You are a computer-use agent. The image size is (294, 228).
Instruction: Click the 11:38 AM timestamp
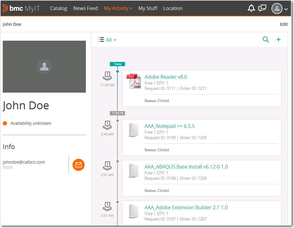coord(107,85)
